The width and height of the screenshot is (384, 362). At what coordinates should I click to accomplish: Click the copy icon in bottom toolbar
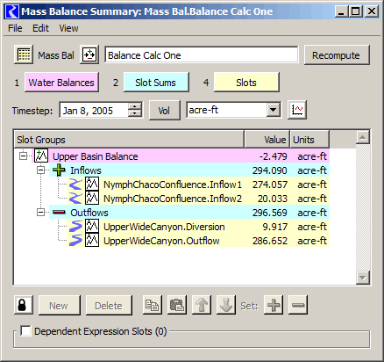pyautogui.click(x=153, y=305)
